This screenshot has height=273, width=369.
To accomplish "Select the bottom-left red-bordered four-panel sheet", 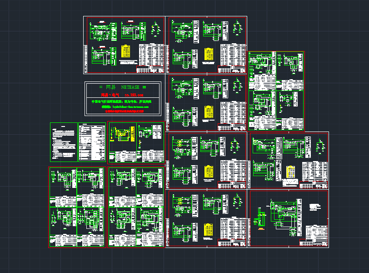I will 77,207.
